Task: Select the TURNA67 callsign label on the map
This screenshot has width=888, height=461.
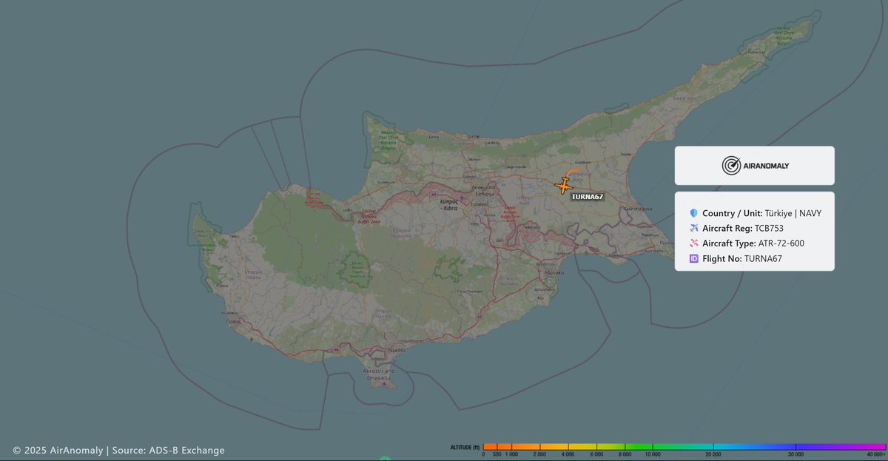Action: (588, 197)
